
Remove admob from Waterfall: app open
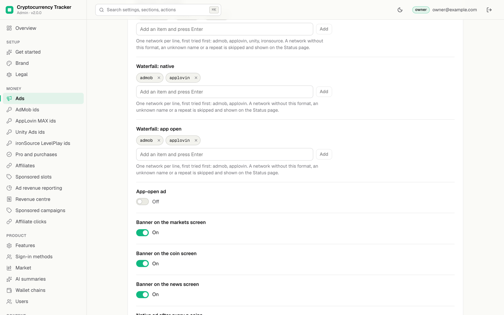click(159, 140)
